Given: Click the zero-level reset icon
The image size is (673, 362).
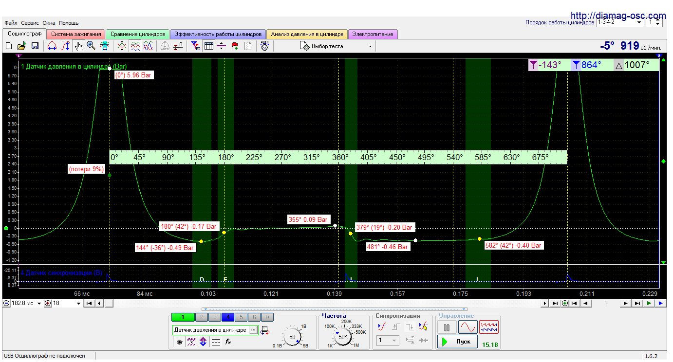Looking at the screenshot, I should click(x=178, y=46).
